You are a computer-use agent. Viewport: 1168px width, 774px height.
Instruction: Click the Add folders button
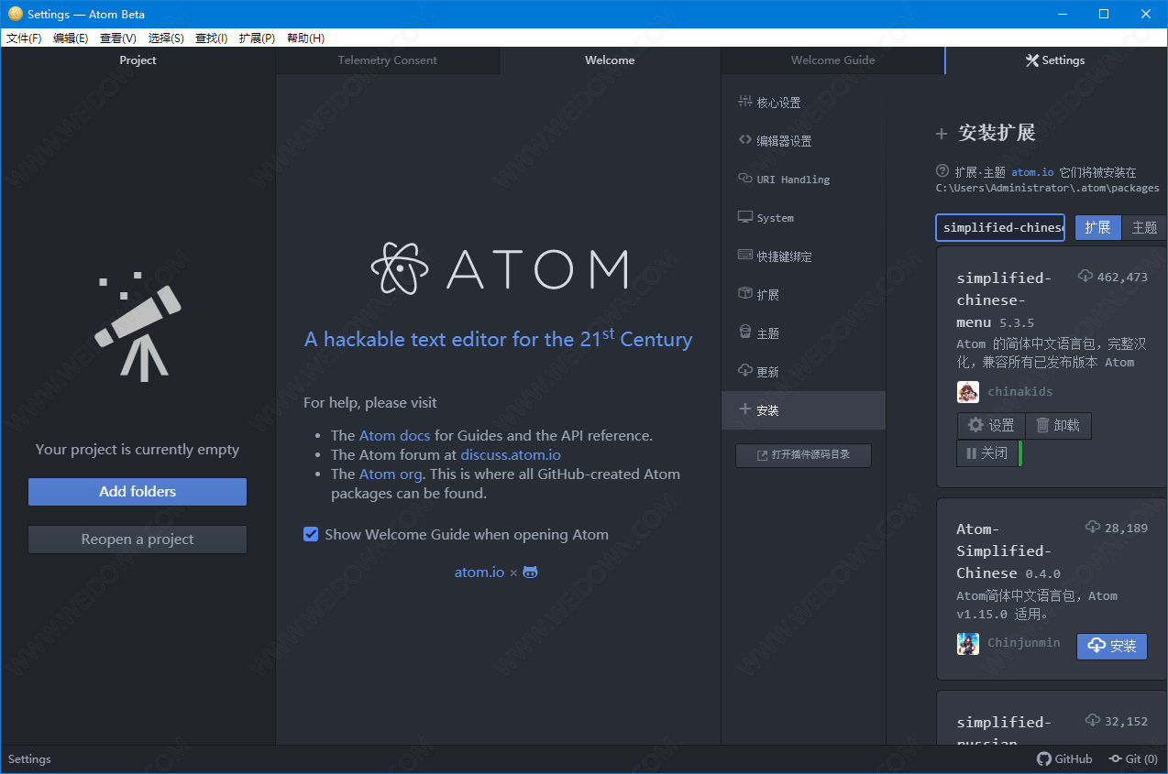138,492
